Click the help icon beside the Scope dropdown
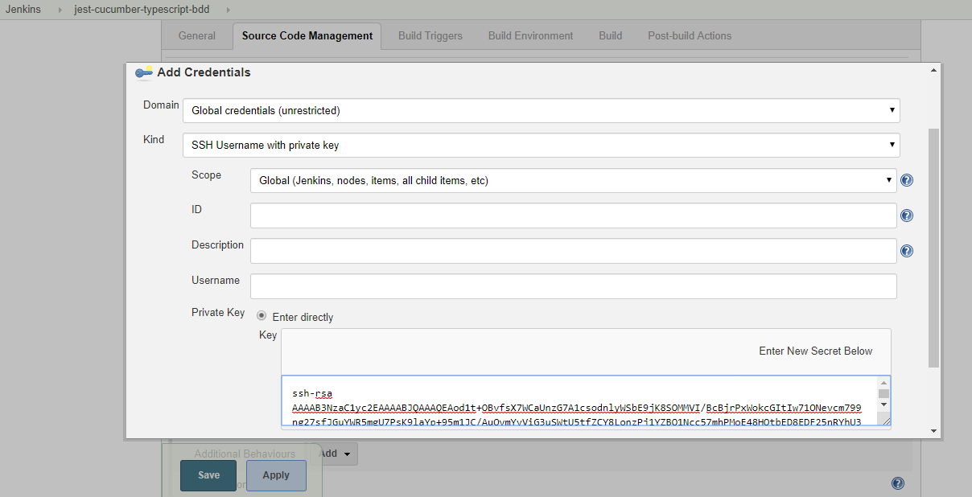The width and height of the screenshot is (972, 497). (x=907, y=180)
